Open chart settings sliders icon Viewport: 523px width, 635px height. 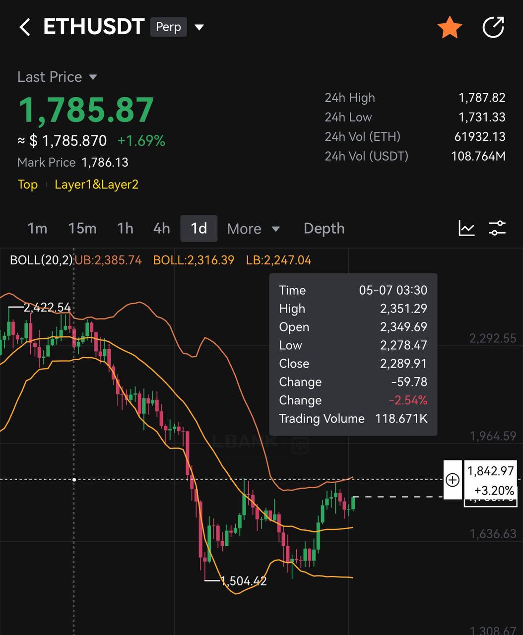coord(497,228)
